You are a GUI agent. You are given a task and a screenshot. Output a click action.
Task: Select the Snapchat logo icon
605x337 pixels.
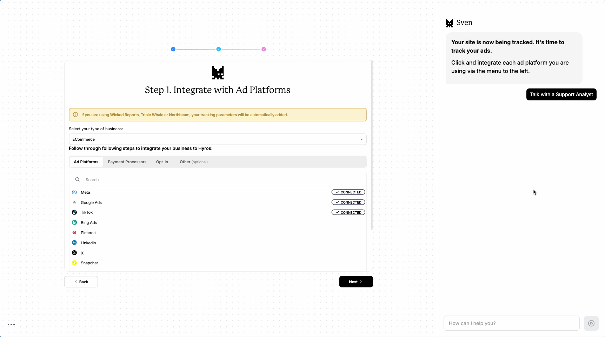tap(74, 263)
